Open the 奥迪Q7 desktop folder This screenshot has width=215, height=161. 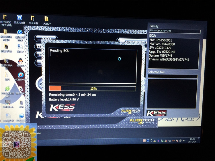pyautogui.click(x=47, y=20)
